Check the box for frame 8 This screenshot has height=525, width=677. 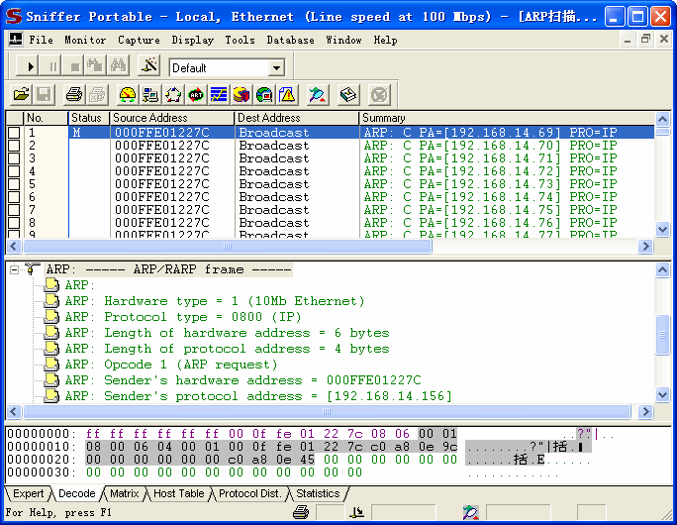pos(14,223)
